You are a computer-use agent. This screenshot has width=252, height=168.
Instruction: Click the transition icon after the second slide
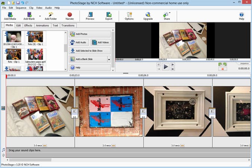click(x=143, y=113)
